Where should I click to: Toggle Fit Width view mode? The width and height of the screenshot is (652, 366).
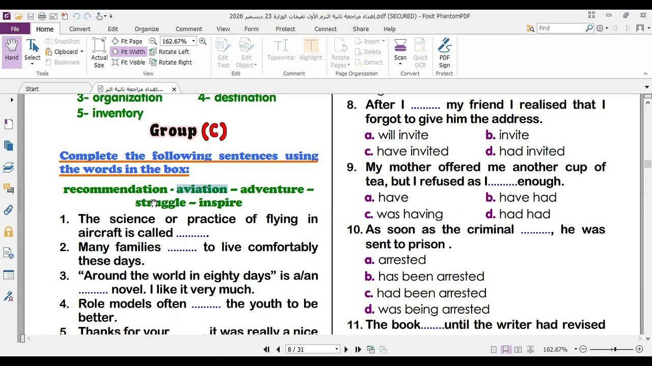point(128,52)
